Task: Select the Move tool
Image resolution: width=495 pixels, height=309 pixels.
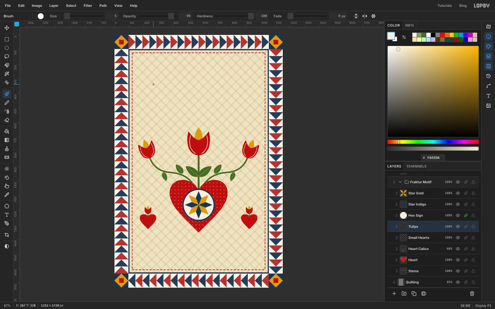Action: tap(7, 28)
